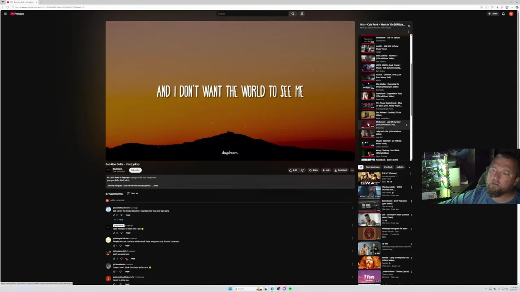The height and width of the screenshot is (292, 520).
Task: Open the Ask AI button
Action: pos(326,170)
